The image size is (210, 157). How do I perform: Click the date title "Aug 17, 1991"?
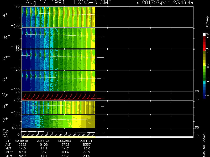click(45, 3)
